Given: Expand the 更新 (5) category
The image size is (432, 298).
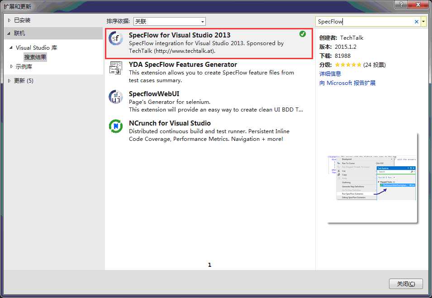Looking at the screenshot, I should [9, 80].
